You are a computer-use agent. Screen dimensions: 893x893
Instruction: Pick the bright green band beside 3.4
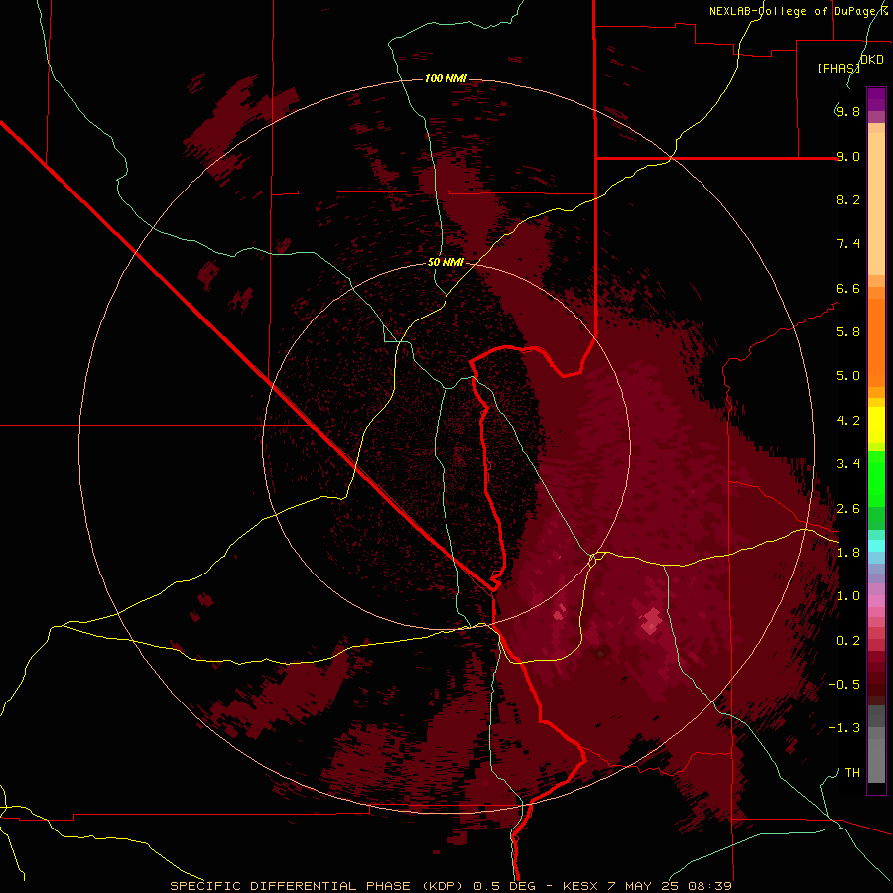coord(876,478)
